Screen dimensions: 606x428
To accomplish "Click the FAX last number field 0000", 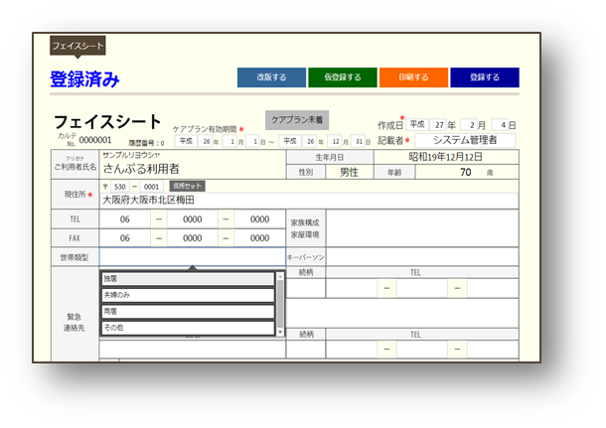I will [259, 238].
